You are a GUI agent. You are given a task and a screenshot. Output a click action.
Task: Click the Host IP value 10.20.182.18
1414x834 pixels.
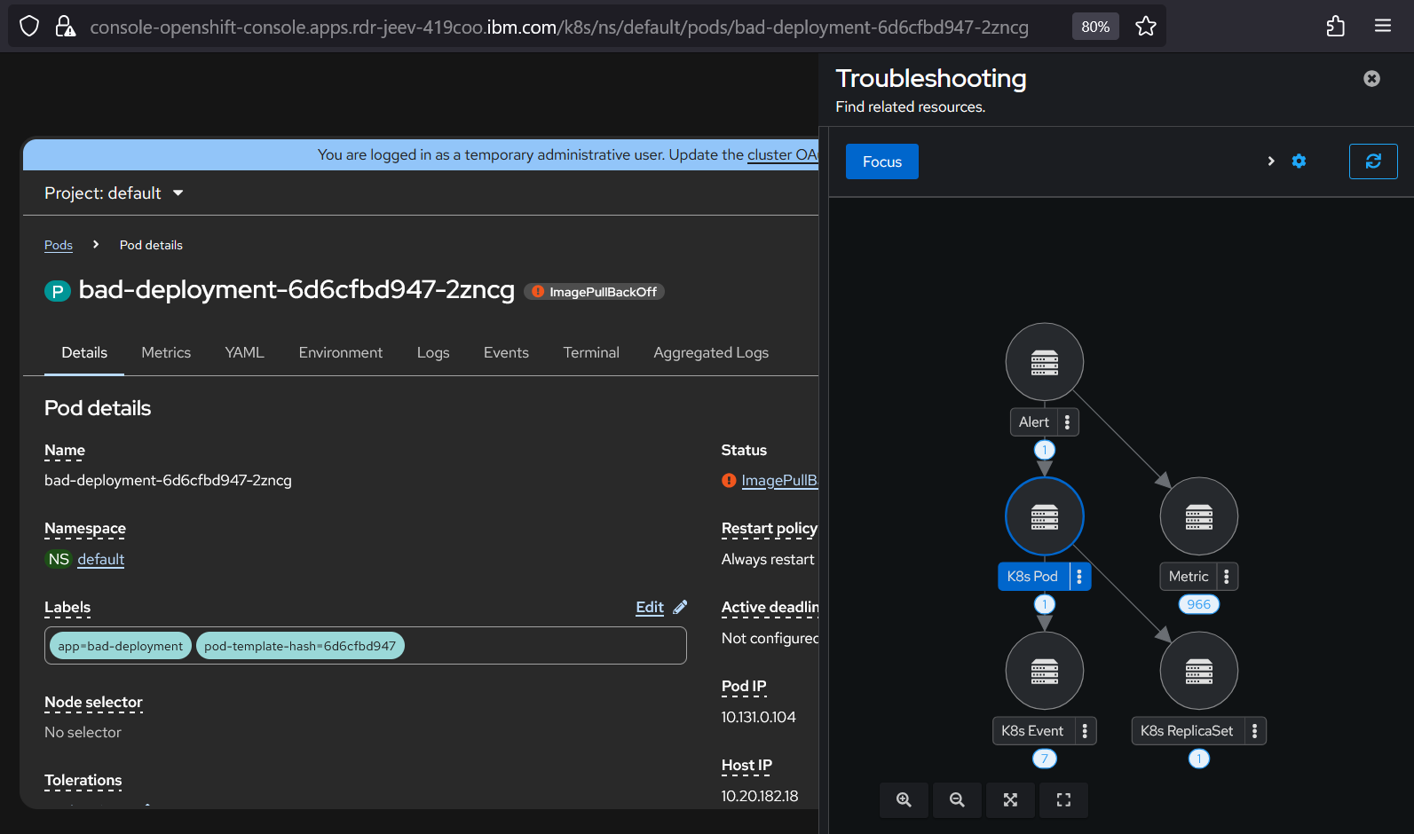tap(760, 796)
